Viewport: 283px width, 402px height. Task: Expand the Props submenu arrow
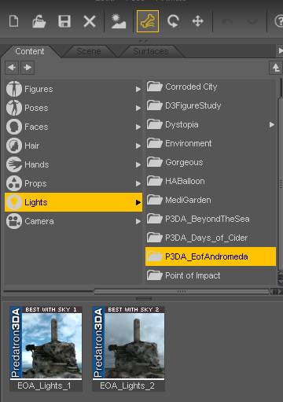pyautogui.click(x=138, y=183)
